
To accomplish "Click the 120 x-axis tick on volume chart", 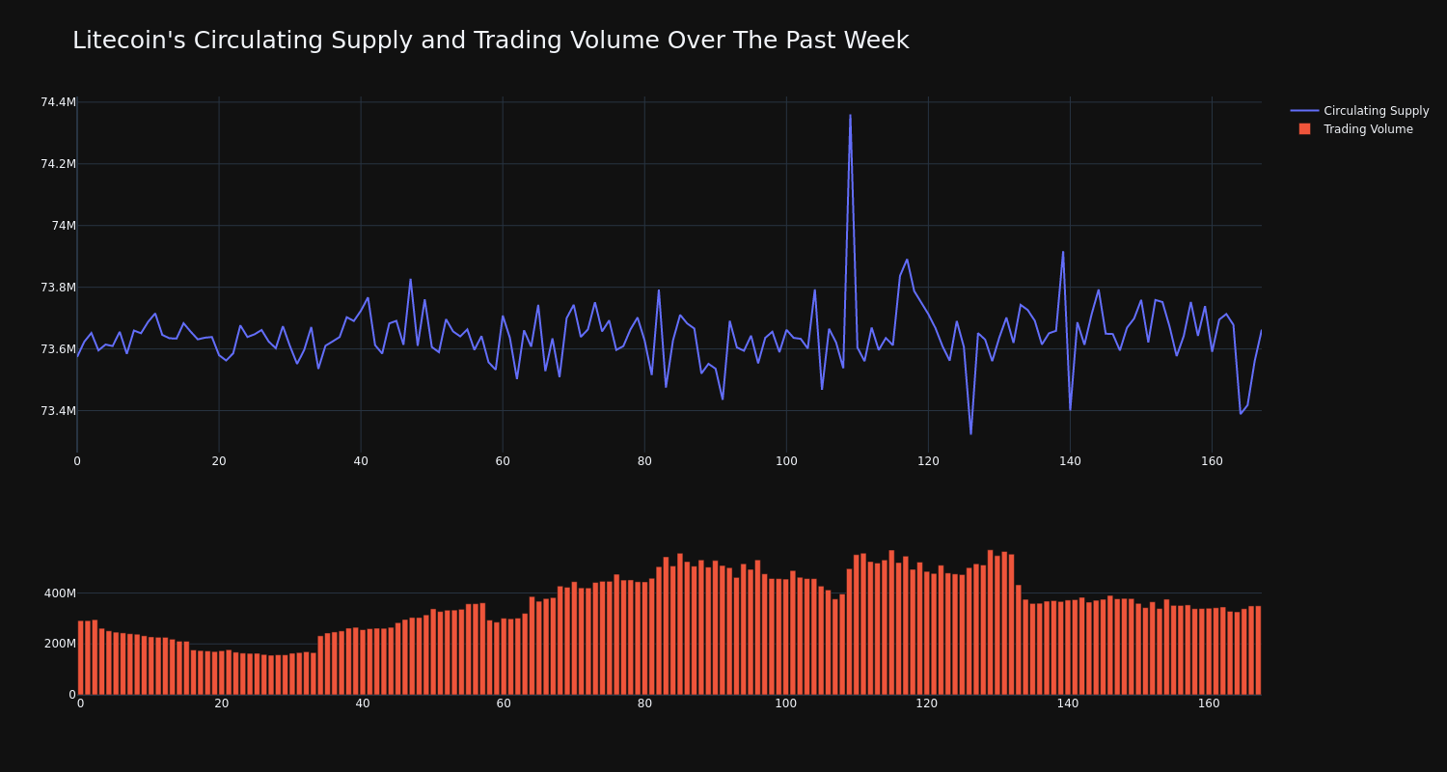I will (927, 703).
